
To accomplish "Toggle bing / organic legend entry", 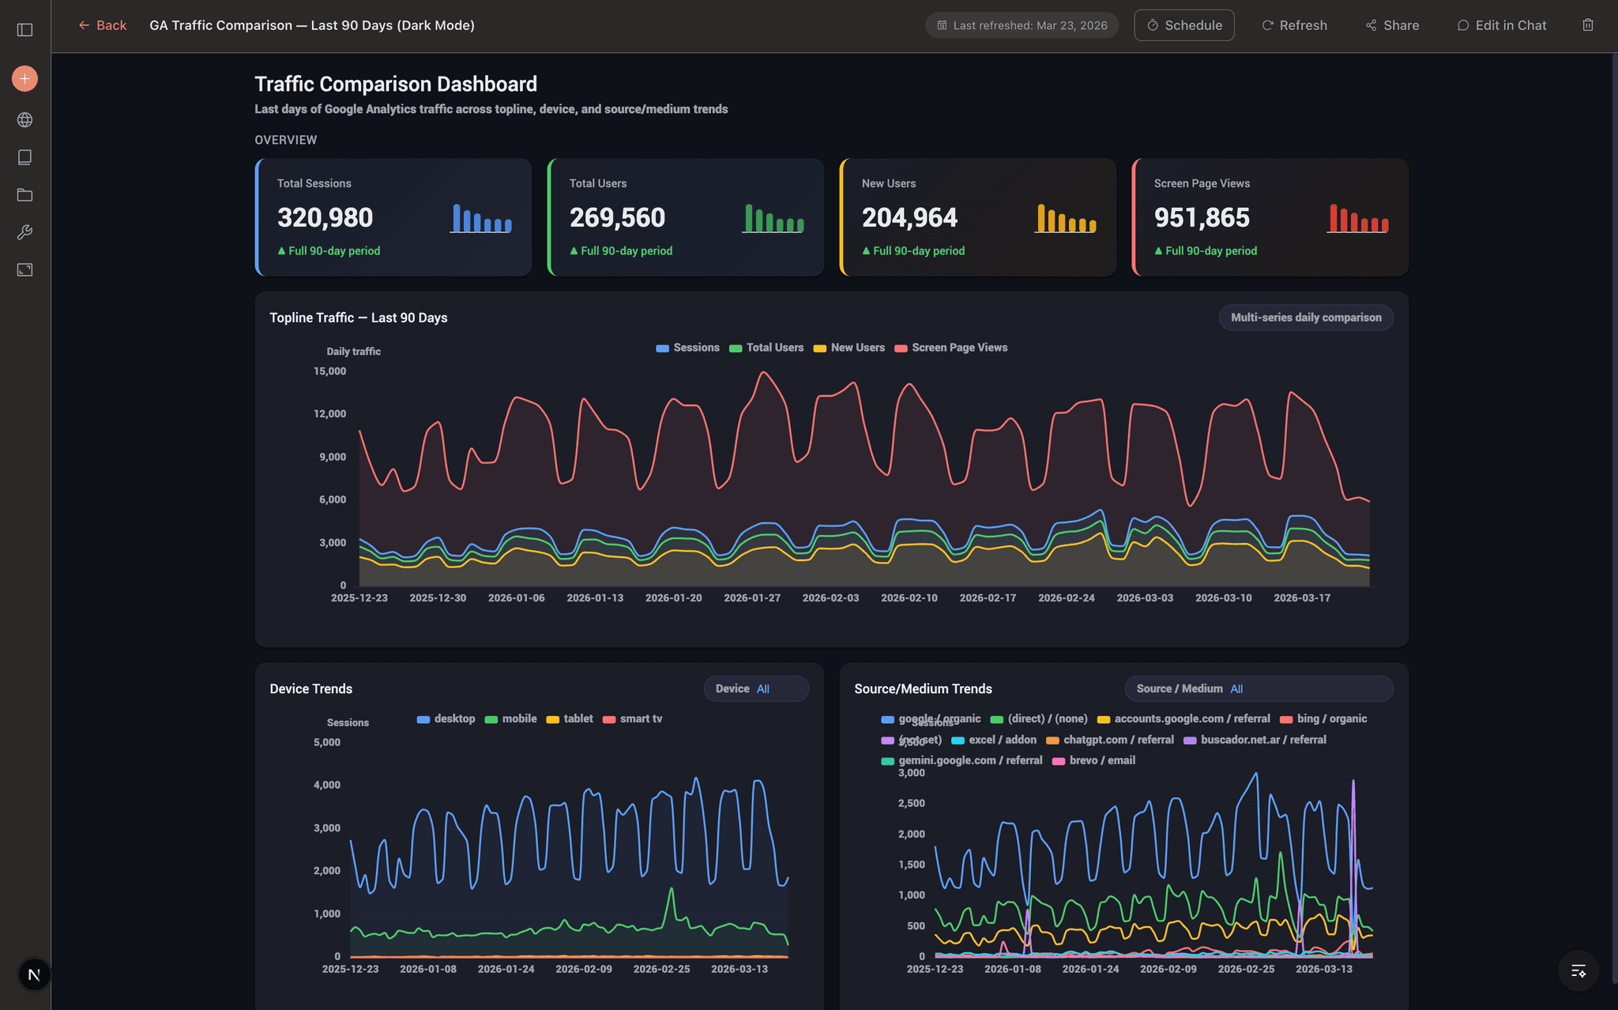I will pyautogui.click(x=1323, y=719).
